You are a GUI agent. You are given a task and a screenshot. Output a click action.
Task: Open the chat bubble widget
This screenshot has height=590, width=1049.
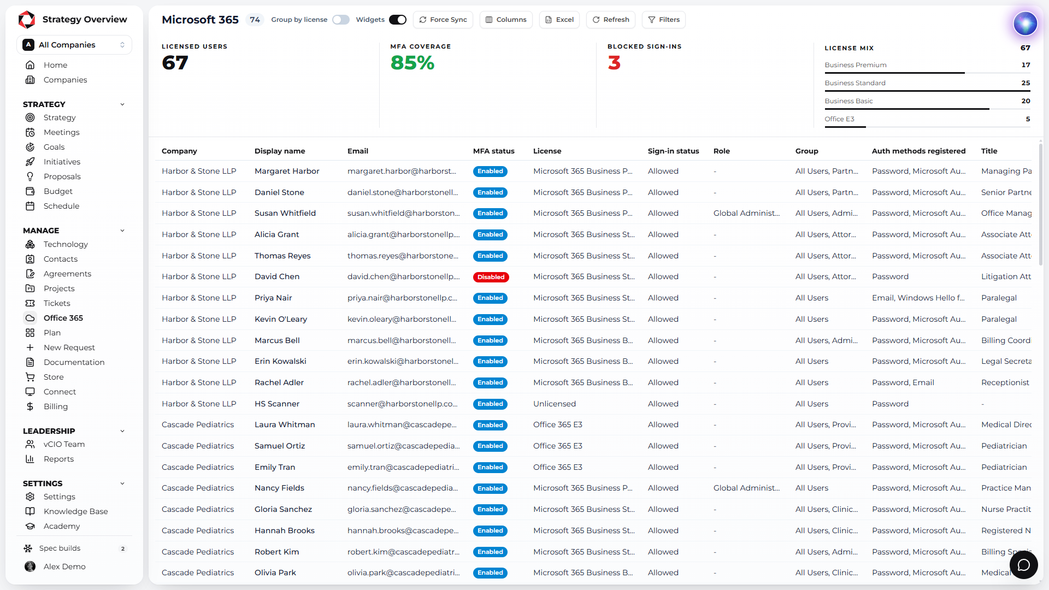[1023, 565]
